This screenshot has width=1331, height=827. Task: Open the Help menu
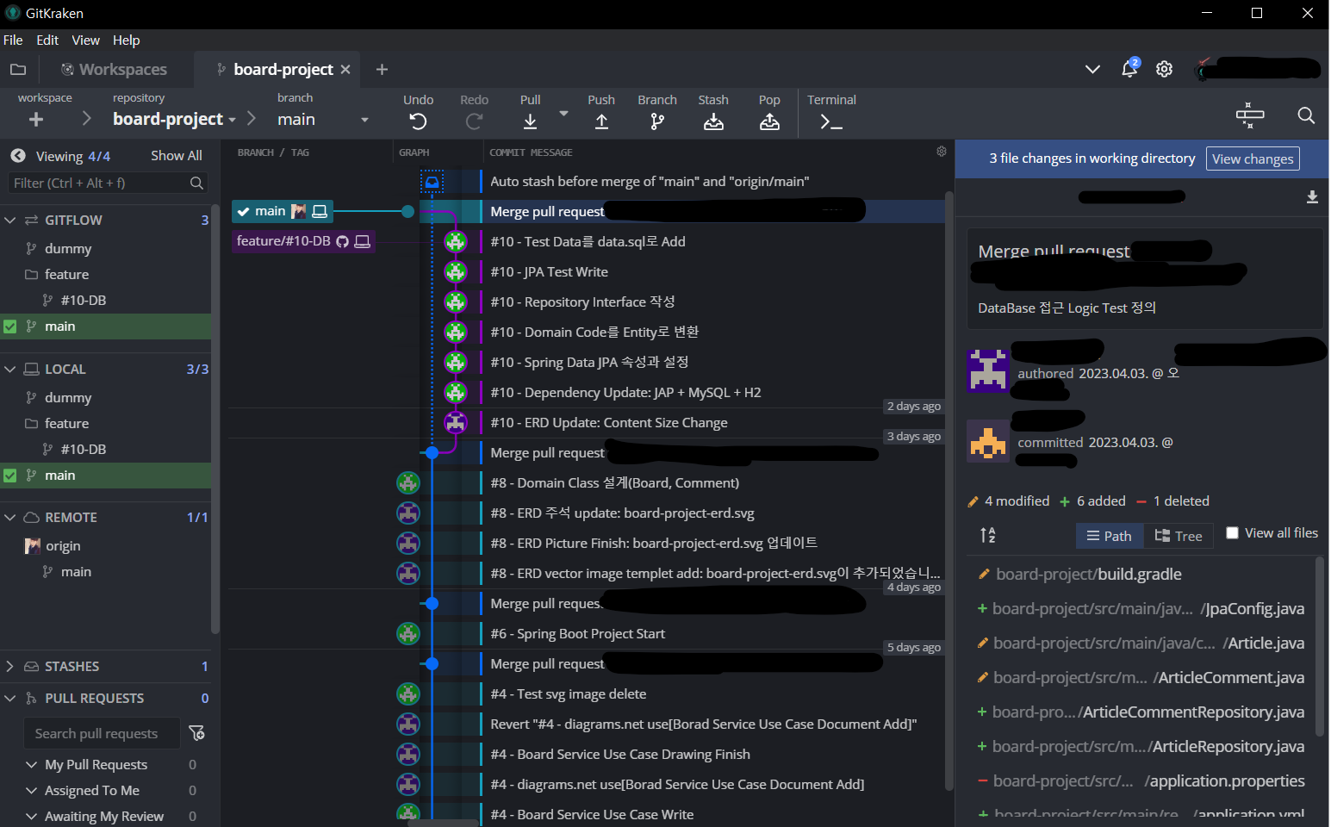(126, 40)
